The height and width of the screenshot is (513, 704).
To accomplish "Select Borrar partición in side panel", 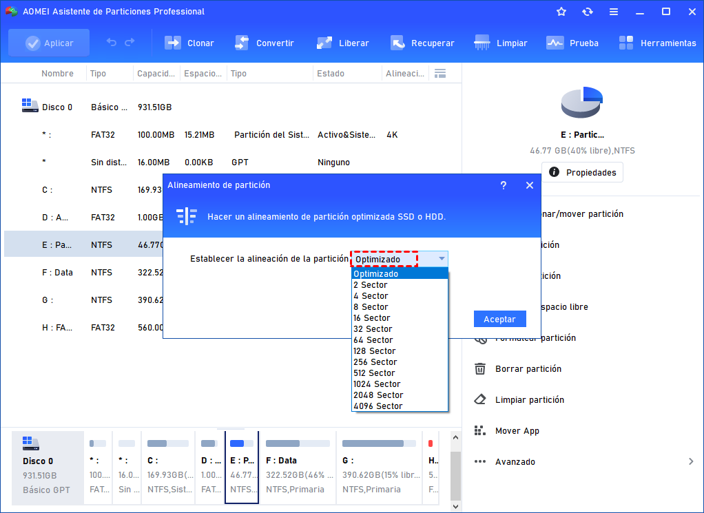I will [x=528, y=369].
